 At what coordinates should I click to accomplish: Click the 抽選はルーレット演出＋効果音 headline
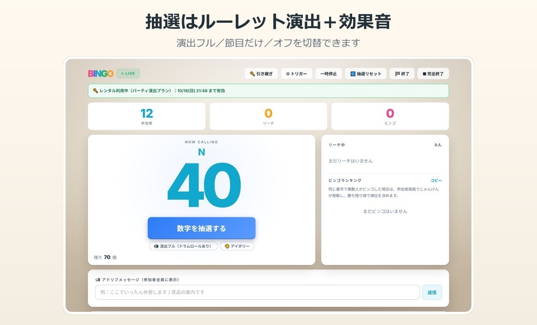[x=268, y=22]
